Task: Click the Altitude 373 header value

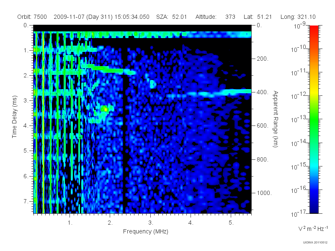Action: click(x=215, y=17)
